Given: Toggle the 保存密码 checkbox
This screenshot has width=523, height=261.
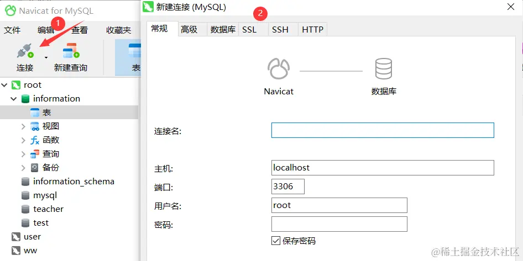Looking at the screenshot, I should (x=275, y=241).
